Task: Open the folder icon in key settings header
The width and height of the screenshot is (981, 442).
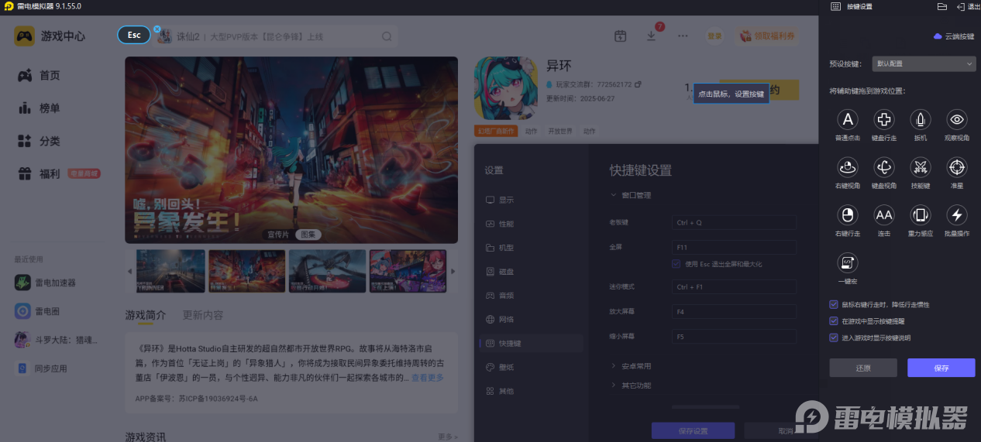Action: tap(942, 6)
